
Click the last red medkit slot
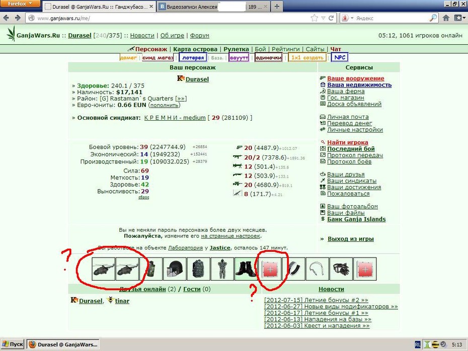pos(365,269)
